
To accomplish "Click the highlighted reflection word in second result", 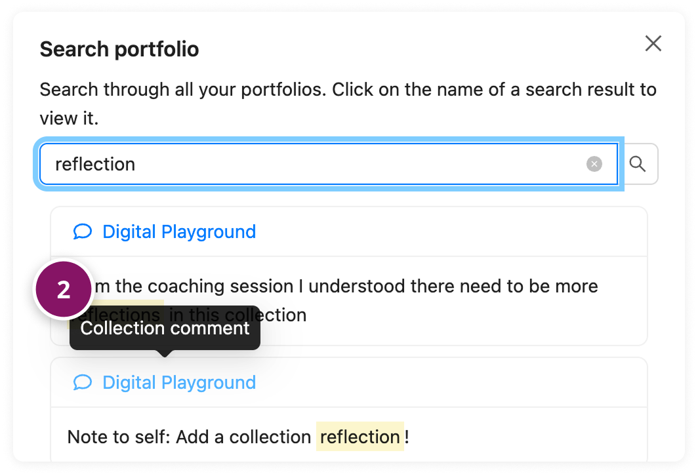I will coord(360,437).
